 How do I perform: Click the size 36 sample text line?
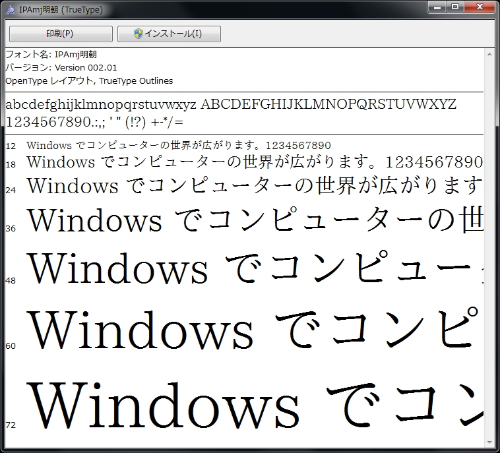point(255,220)
